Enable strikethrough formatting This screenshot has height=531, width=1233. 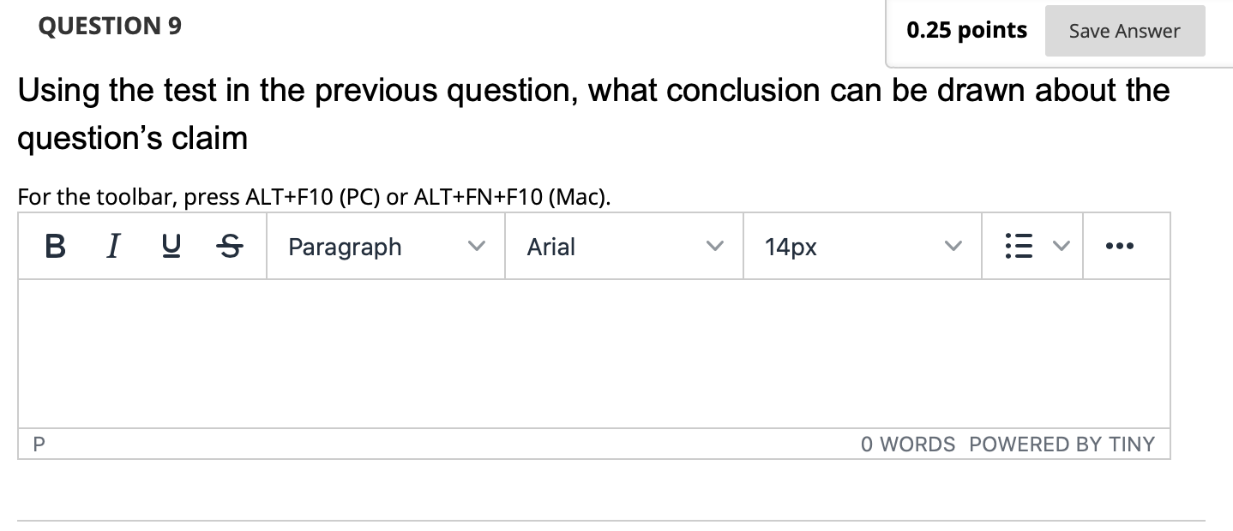coord(229,247)
